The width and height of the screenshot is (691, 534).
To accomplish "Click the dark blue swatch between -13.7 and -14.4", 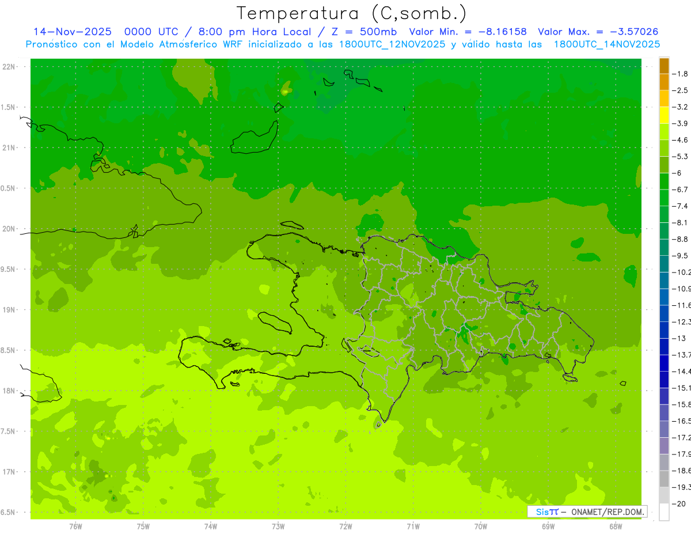I will (x=664, y=363).
